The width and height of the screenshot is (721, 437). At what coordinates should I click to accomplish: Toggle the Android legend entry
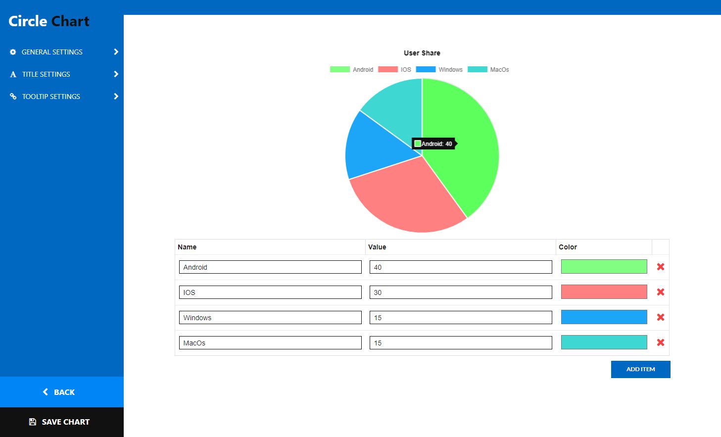[352, 69]
